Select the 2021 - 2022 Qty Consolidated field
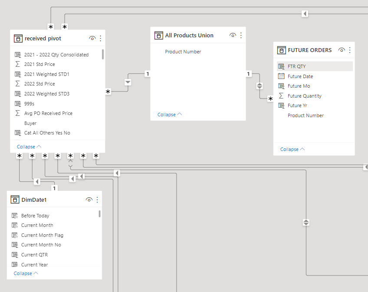368x292 pixels. pyautogui.click(x=56, y=55)
